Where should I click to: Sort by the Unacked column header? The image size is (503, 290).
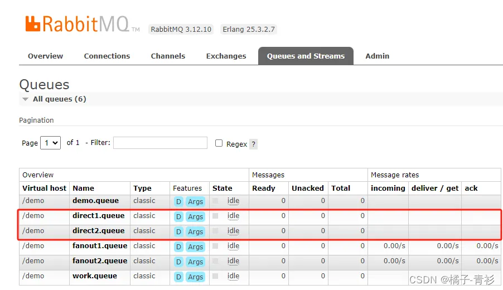(x=308, y=188)
